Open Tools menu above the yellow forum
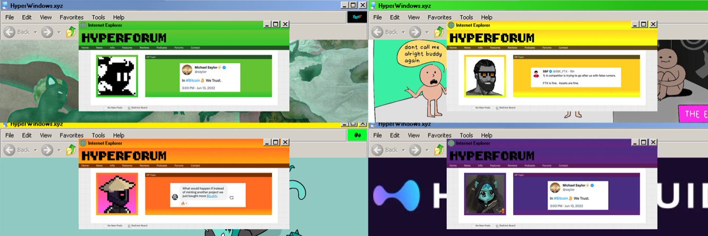This screenshot has width=708, height=236. coord(466,17)
